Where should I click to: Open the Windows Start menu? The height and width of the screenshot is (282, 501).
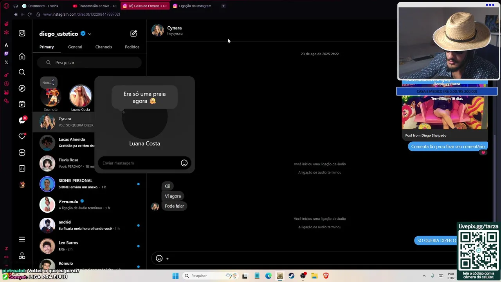pyautogui.click(x=175, y=276)
